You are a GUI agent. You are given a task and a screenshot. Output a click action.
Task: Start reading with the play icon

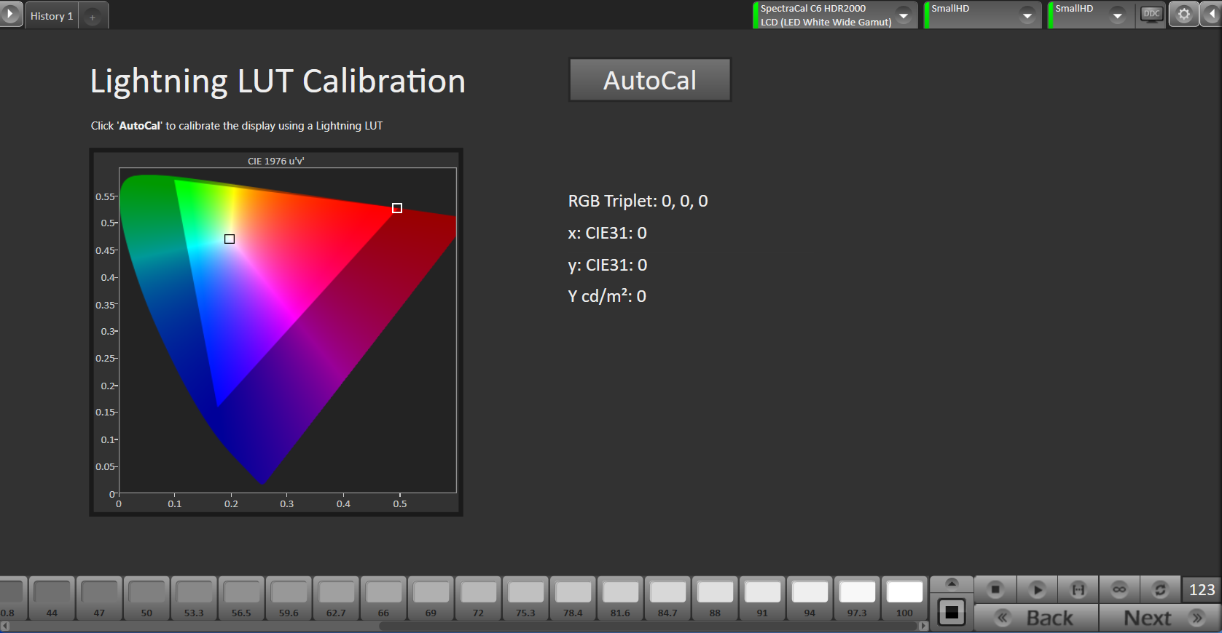1037,589
